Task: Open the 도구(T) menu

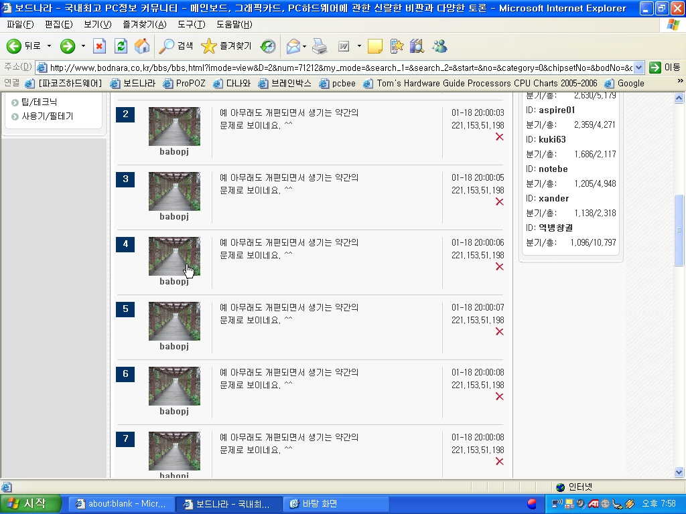Action: (191, 25)
